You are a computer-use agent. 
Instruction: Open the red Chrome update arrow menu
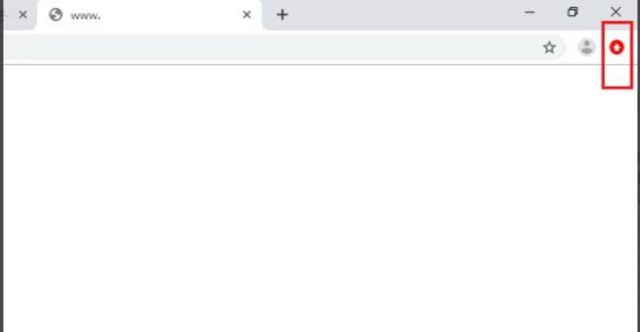point(617,48)
